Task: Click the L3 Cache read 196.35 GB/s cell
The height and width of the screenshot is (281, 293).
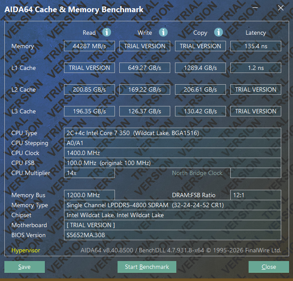Action: tap(89, 111)
